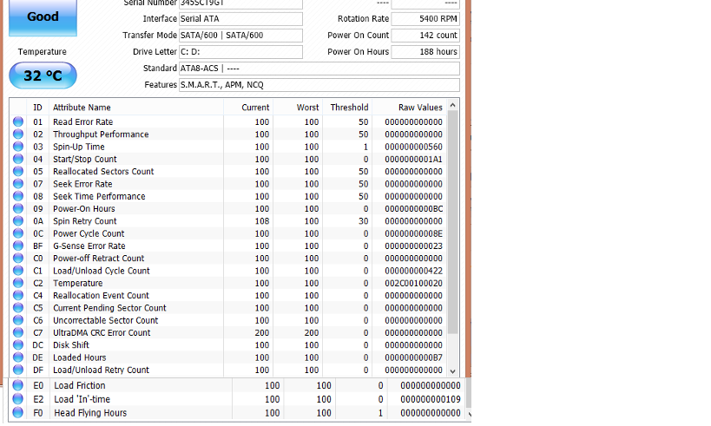Click the Power On Count field 142 count

[425, 36]
